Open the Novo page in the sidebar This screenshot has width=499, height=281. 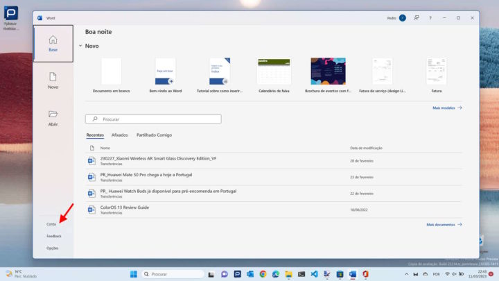tap(53, 80)
